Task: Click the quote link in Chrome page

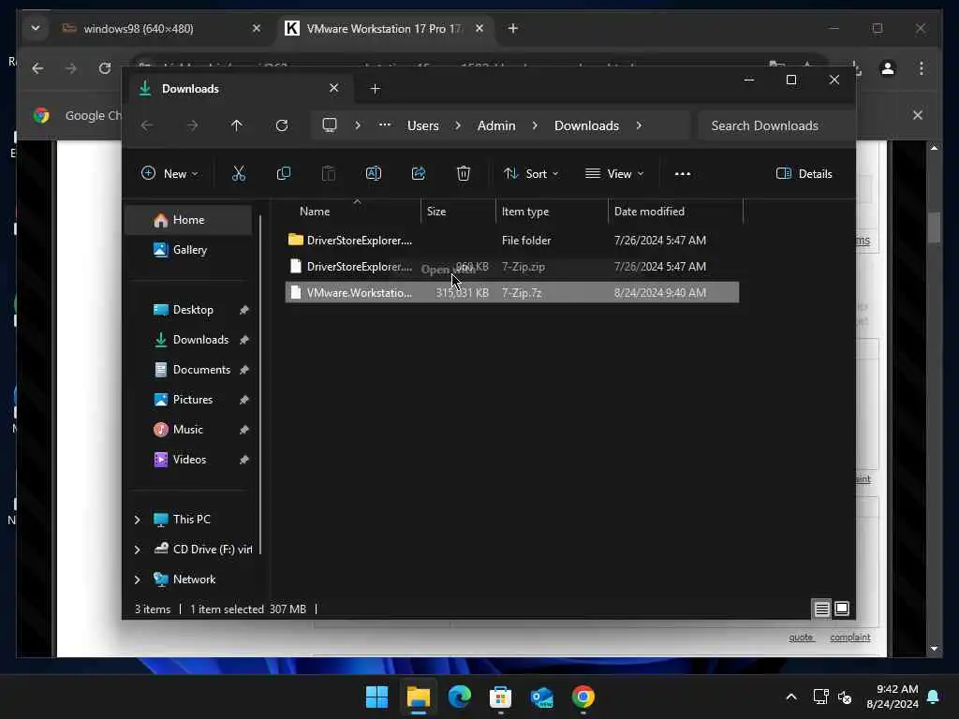Action: (802, 637)
